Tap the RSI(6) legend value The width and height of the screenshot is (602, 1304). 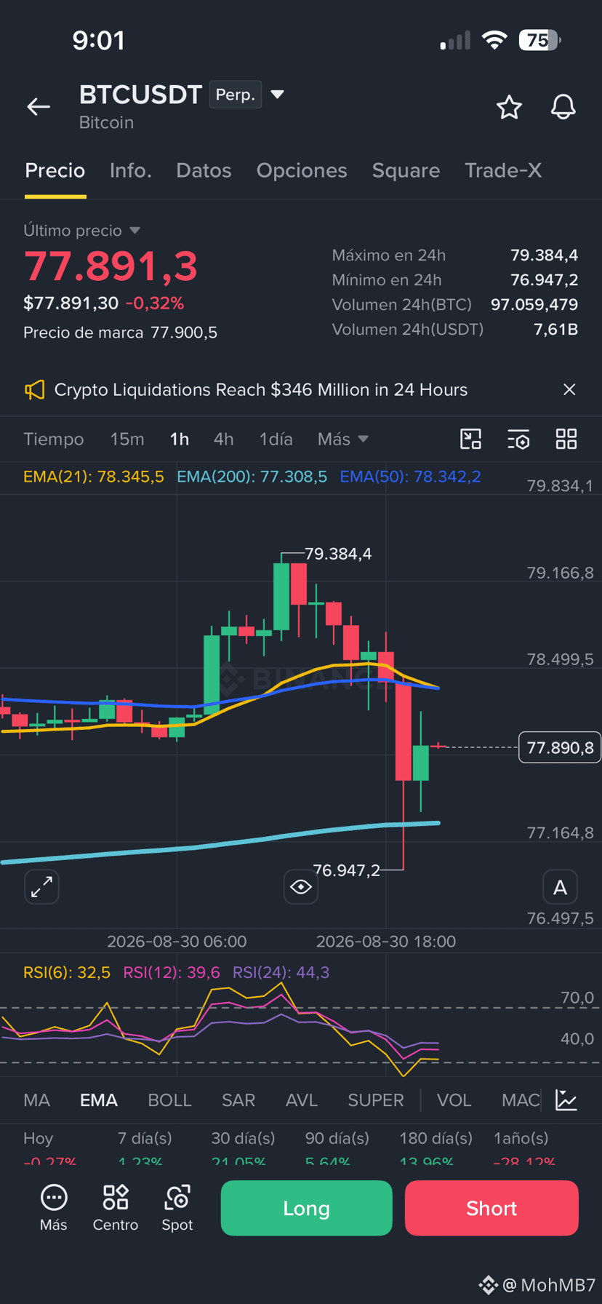click(67, 973)
